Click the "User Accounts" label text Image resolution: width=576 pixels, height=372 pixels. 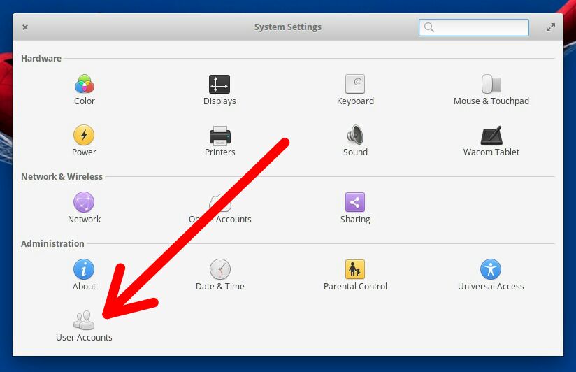[x=84, y=338]
